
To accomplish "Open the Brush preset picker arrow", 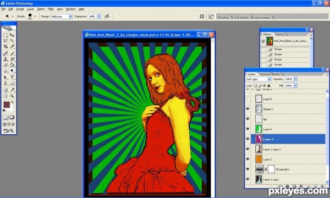I will coord(35,16).
